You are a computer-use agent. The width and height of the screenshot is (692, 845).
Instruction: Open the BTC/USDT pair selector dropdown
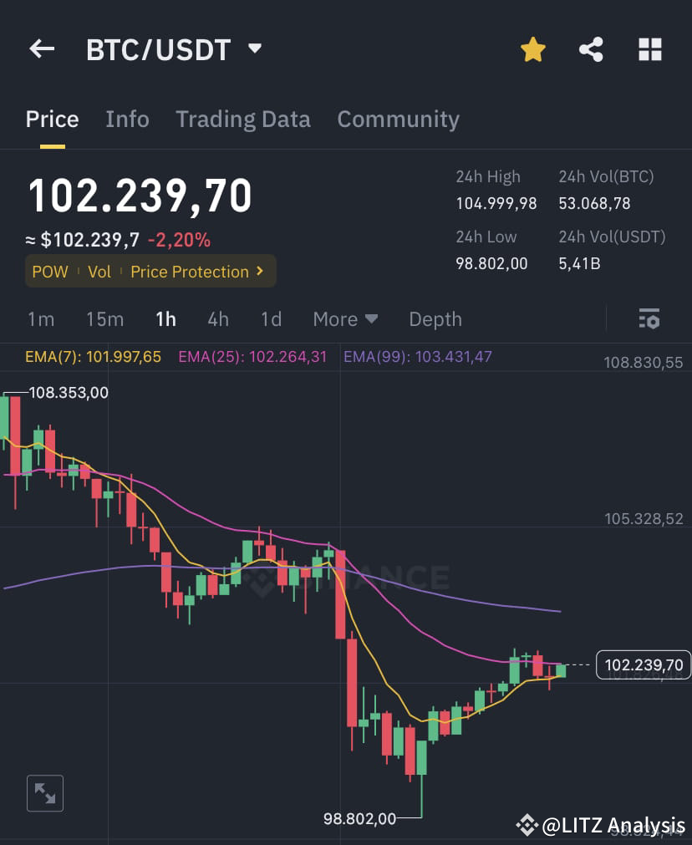(x=255, y=48)
